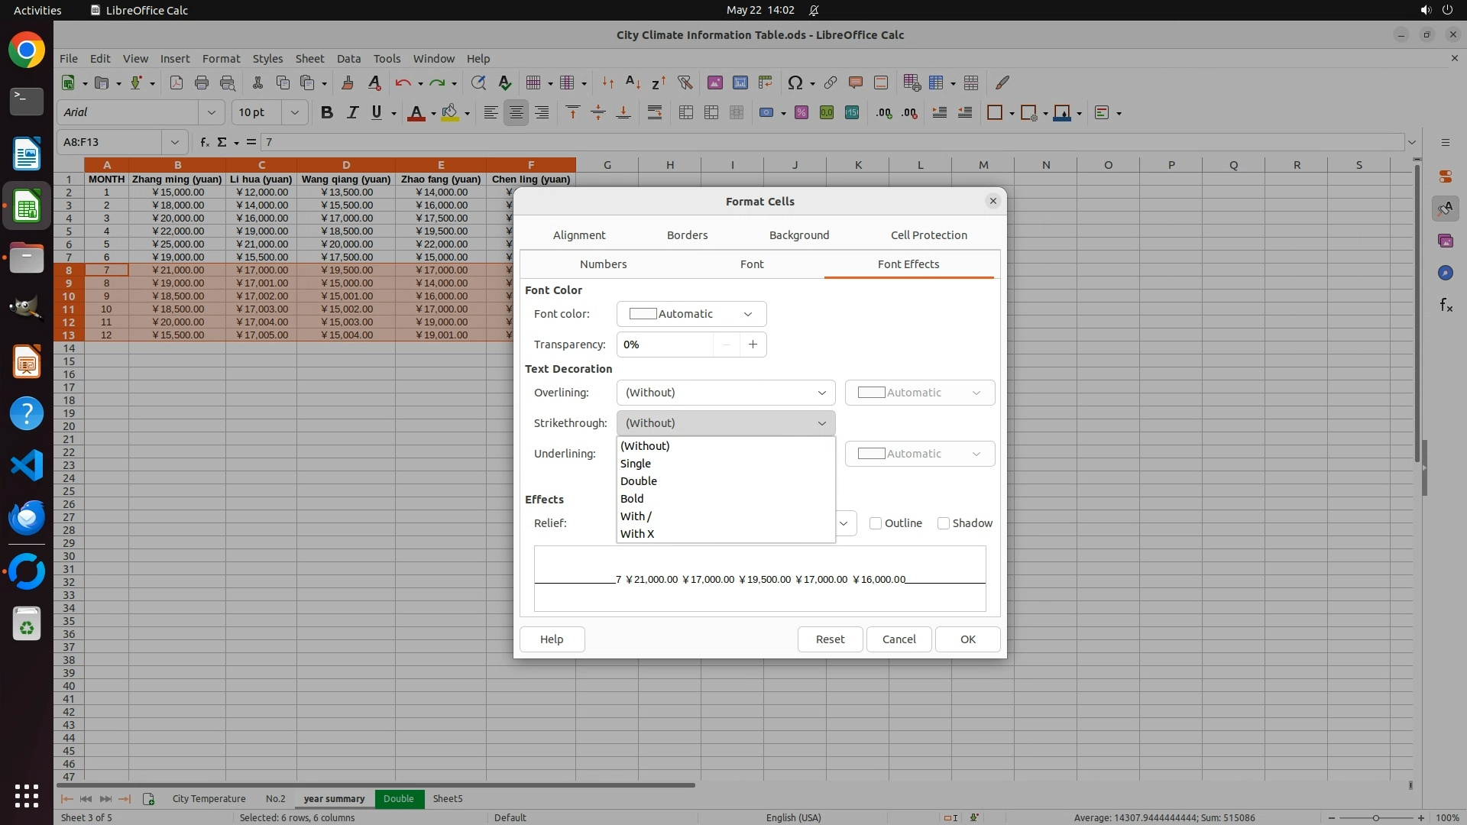The width and height of the screenshot is (1467, 825).
Task: Increase transparency with the plus stepper
Action: pyautogui.click(x=753, y=345)
